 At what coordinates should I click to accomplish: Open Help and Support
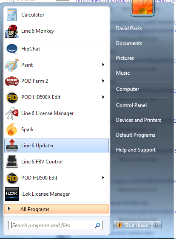tap(136, 150)
